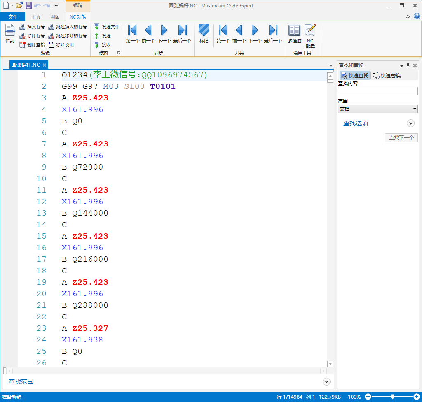
Task: Go to last sync point (同步 最后一个)
Action: [x=182, y=34]
